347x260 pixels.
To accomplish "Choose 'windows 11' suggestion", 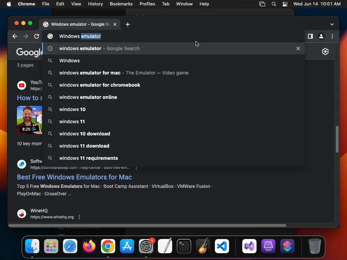I will tap(174, 122).
